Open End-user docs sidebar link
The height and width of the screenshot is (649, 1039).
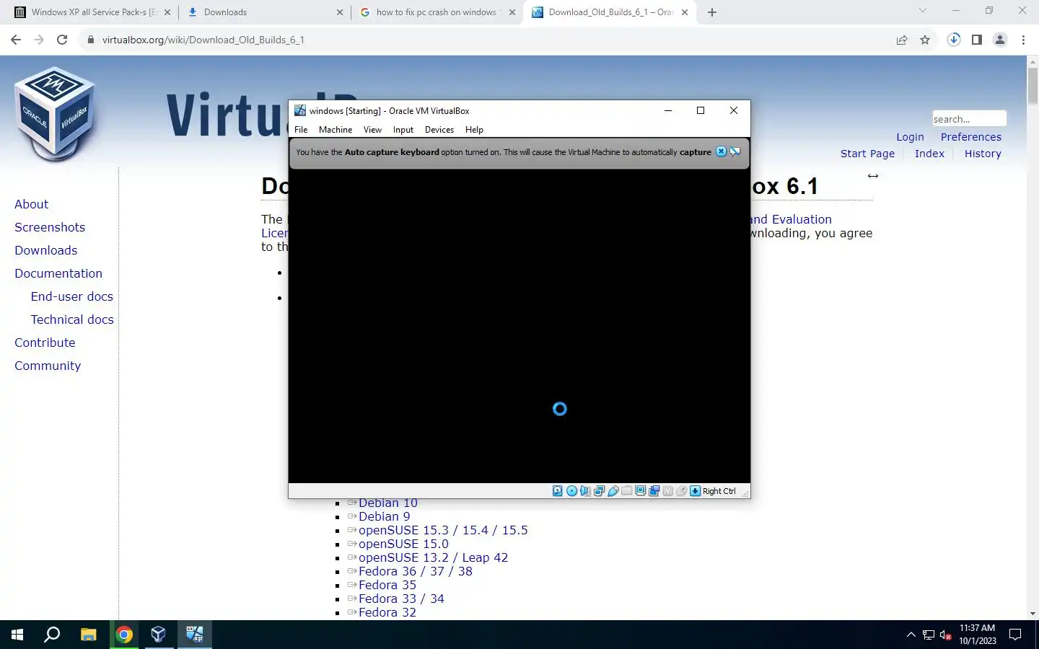click(x=72, y=296)
